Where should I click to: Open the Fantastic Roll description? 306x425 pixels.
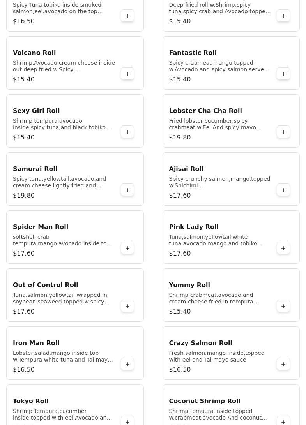pos(219,66)
